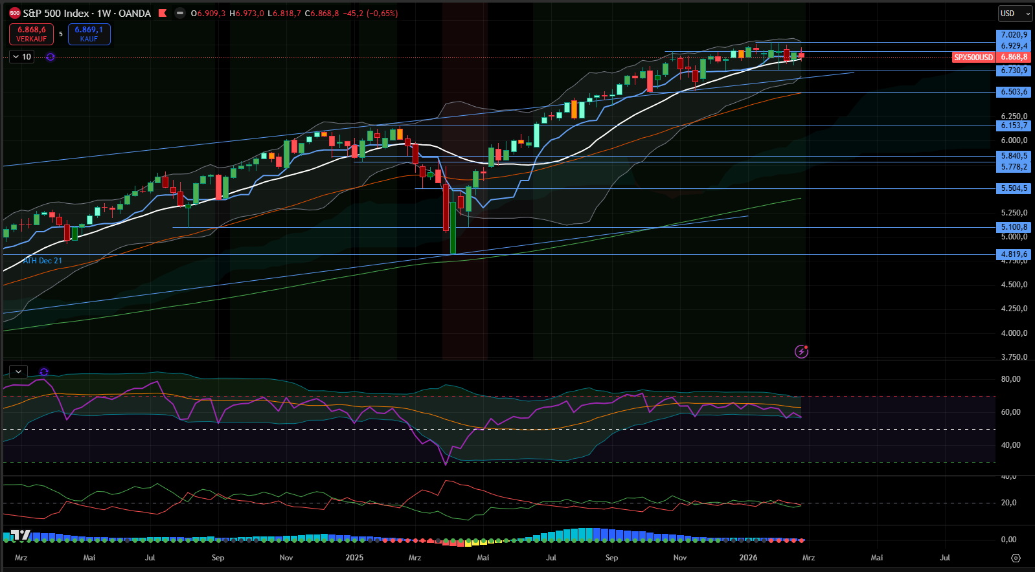Open the USD currency dropdown

click(x=1014, y=13)
